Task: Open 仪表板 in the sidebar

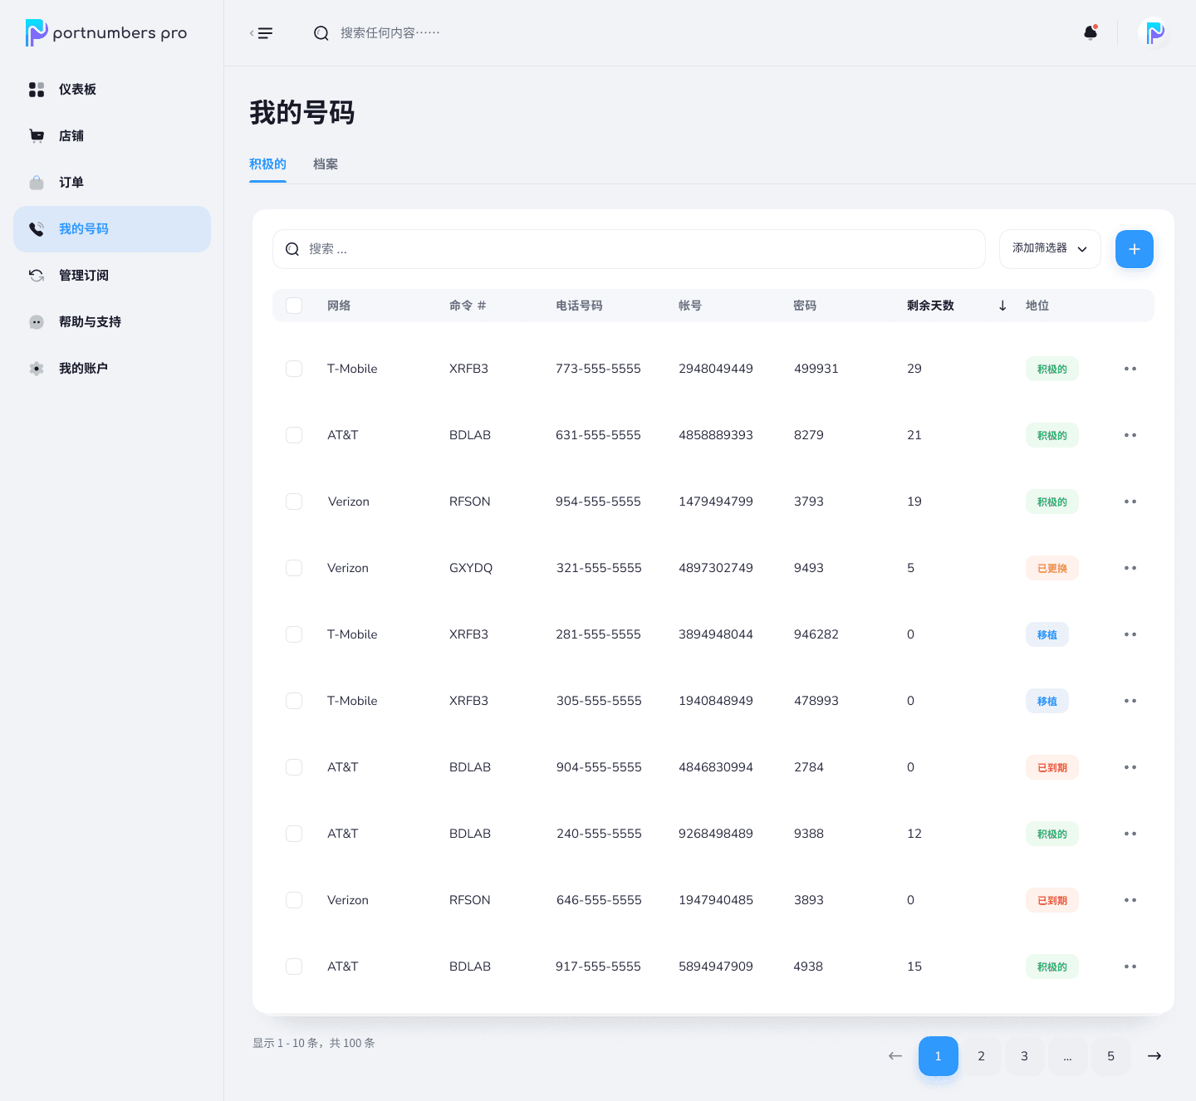Action: 112,90
